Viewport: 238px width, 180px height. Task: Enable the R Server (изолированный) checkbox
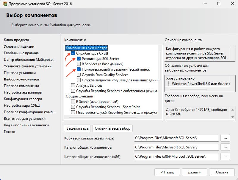click(73, 102)
